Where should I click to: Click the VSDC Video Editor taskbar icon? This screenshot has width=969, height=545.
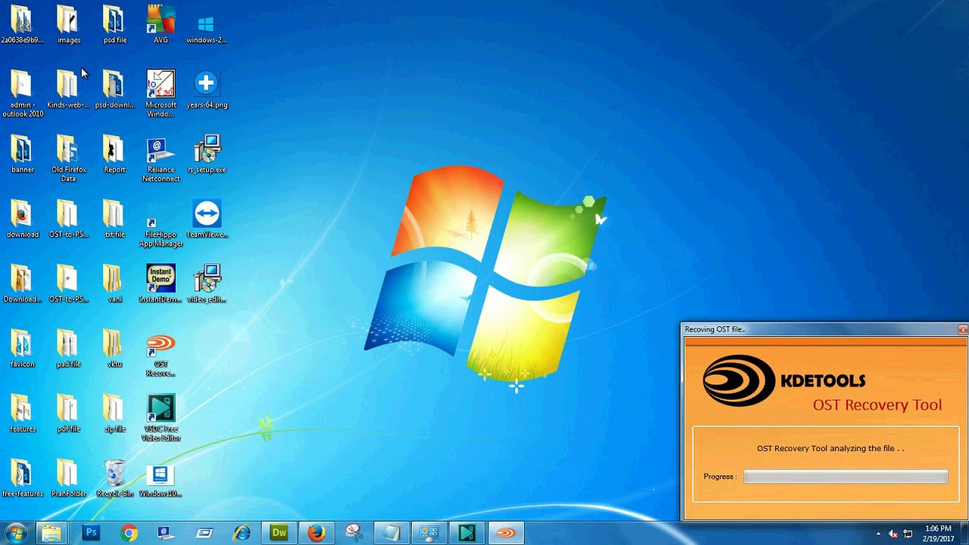click(466, 533)
